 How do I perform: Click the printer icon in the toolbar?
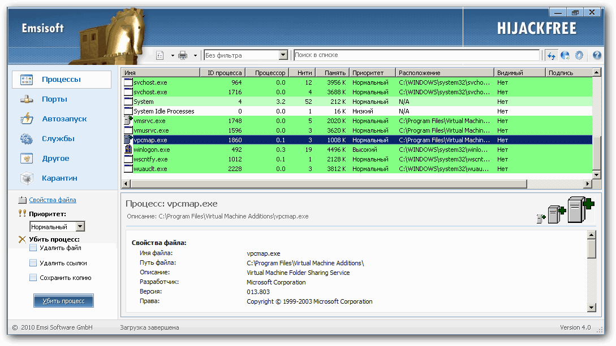[x=183, y=55]
